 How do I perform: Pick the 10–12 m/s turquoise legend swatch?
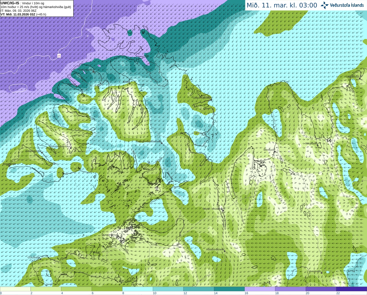(168, 289)
